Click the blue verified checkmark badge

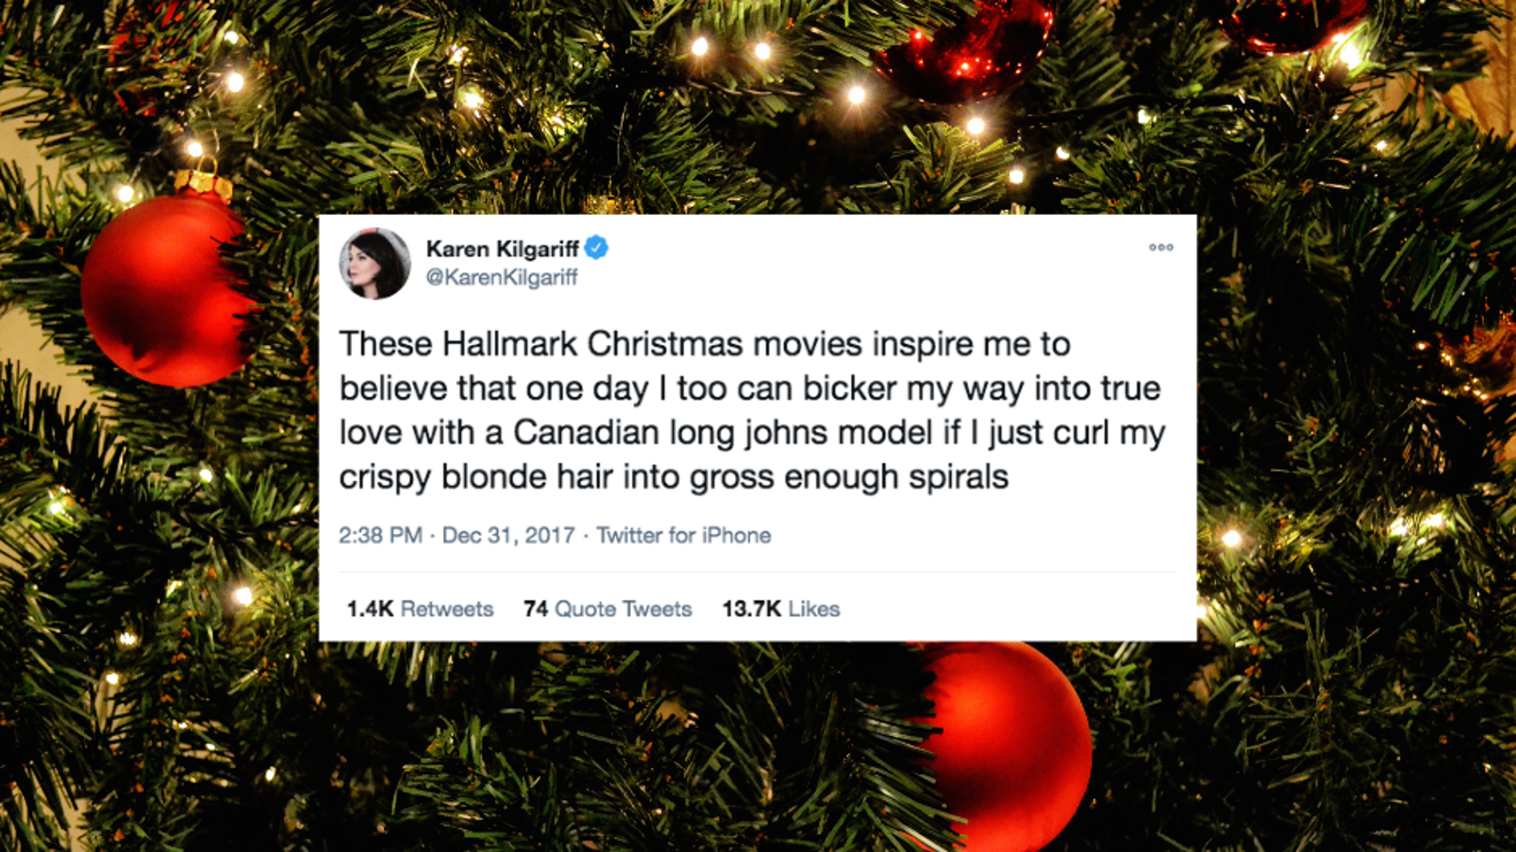pyautogui.click(x=596, y=248)
